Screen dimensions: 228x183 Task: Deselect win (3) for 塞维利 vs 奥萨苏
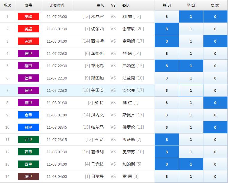pos(167,152)
